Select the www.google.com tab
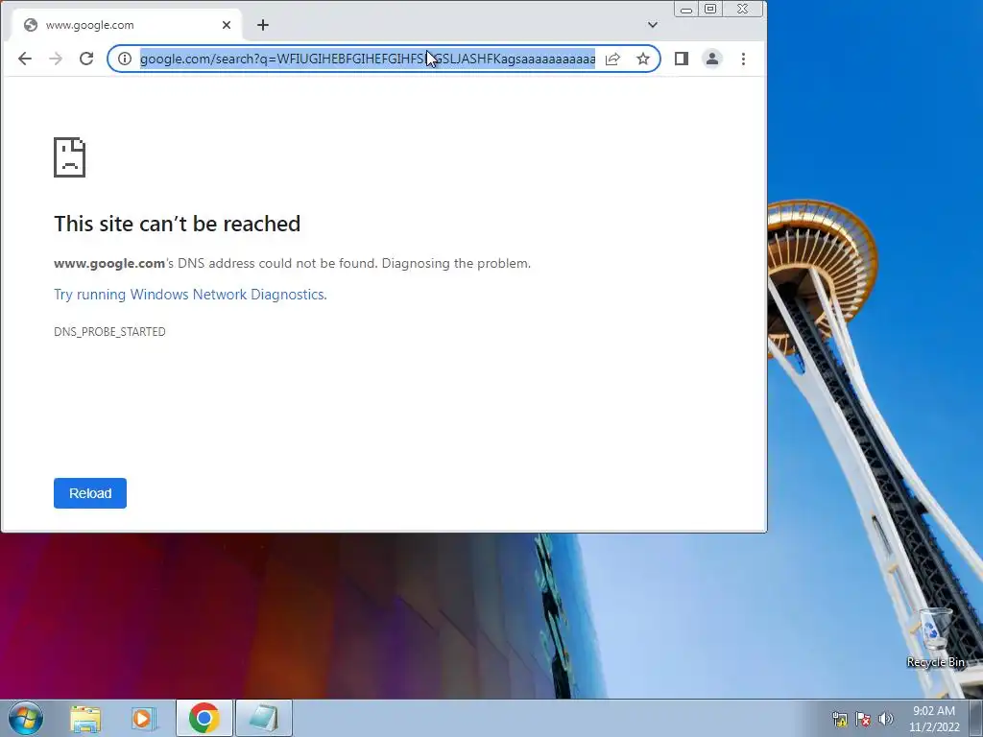This screenshot has width=983, height=737. tap(126, 25)
